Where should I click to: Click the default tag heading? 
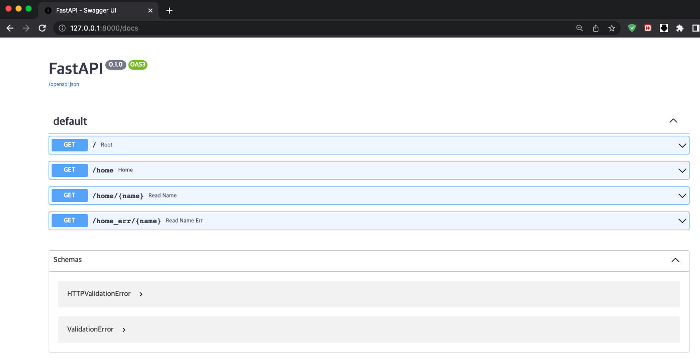pyautogui.click(x=70, y=121)
